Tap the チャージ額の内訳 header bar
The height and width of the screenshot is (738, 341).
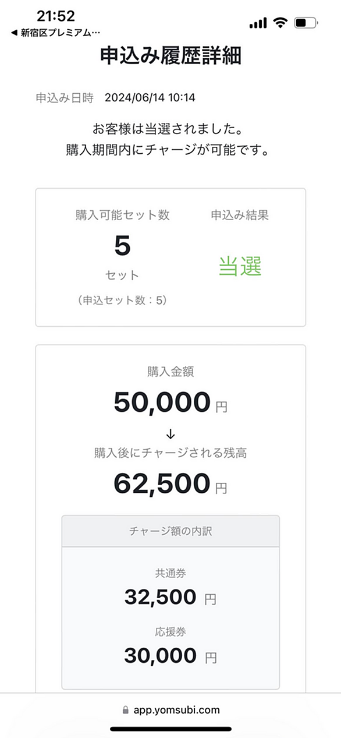pos(170,531)
